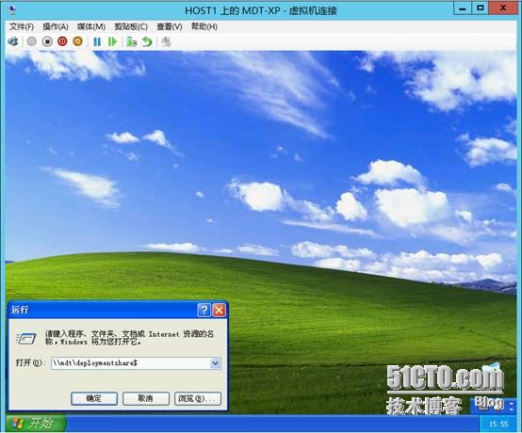Screen dimensions: 522x433
Task: Click the orange Save state icon
Action: pyautogui.click(x=77, y=41)
